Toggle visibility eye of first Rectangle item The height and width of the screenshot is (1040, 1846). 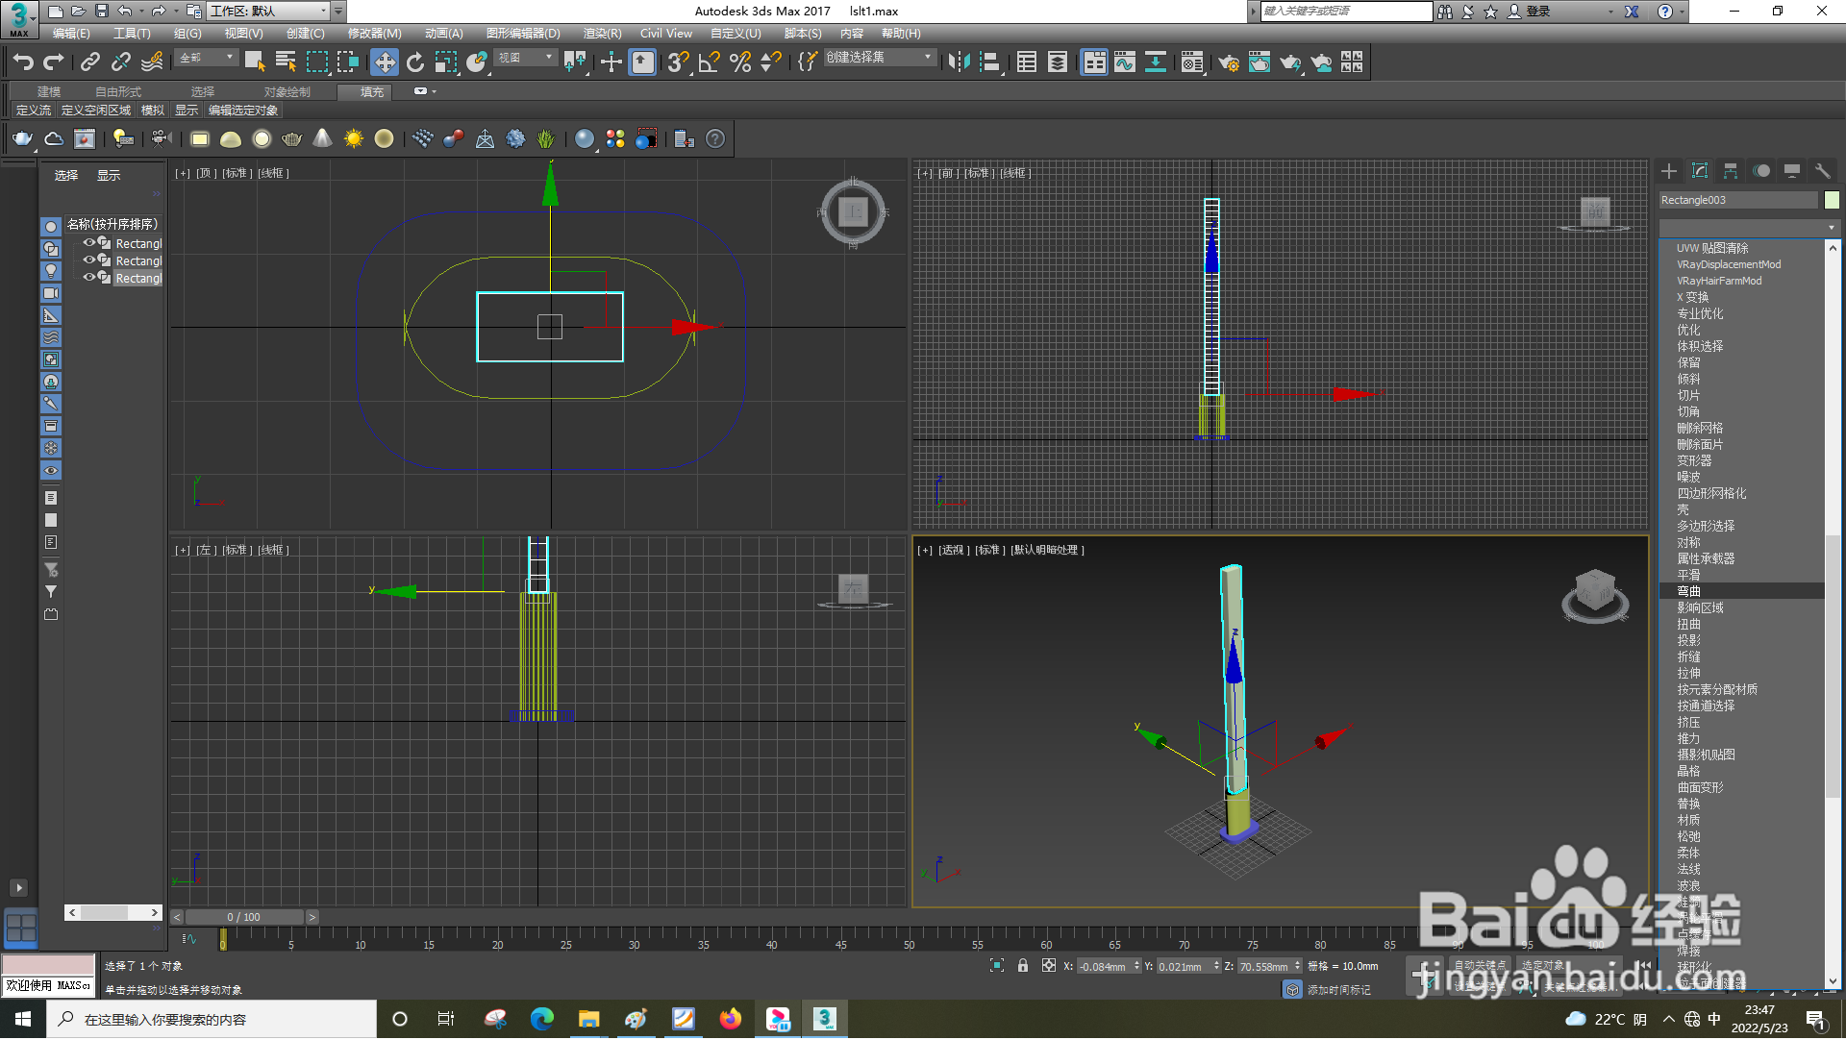[88, 243]
